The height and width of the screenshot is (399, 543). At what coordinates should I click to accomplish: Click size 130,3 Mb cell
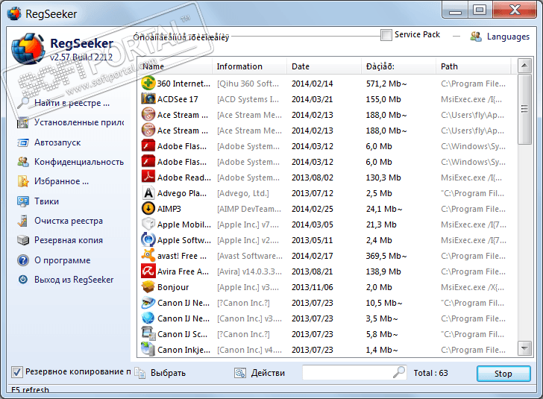[383, 177]
